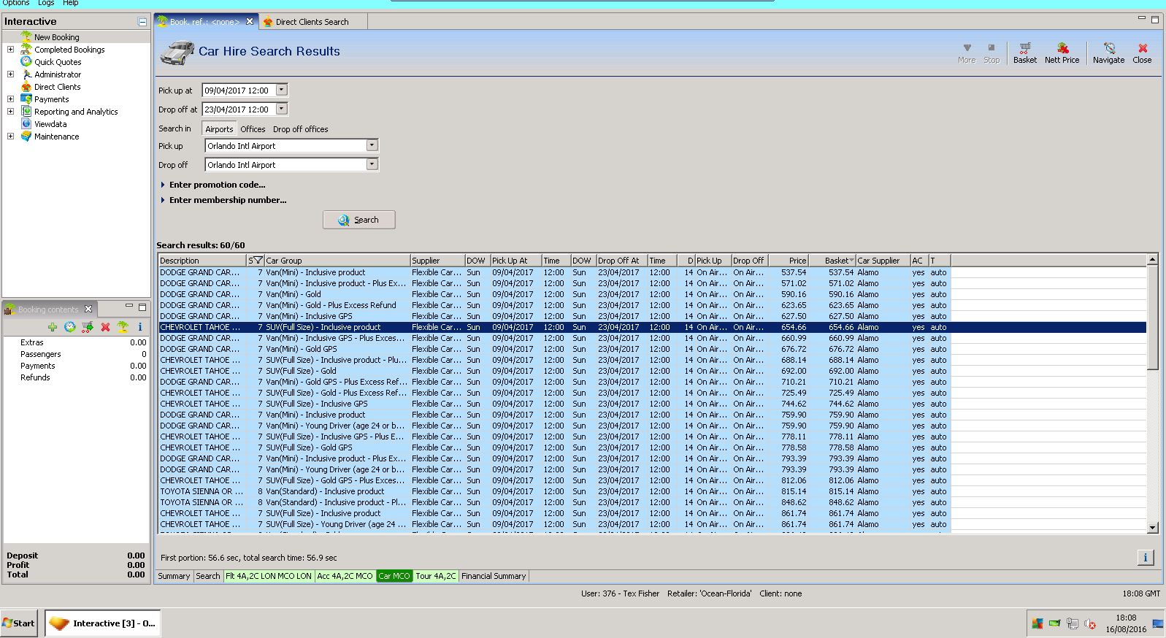This screenshot has width=1166, height=638.
Task: Add the selected car to Basket
Action: click(x=1024, y=53)
